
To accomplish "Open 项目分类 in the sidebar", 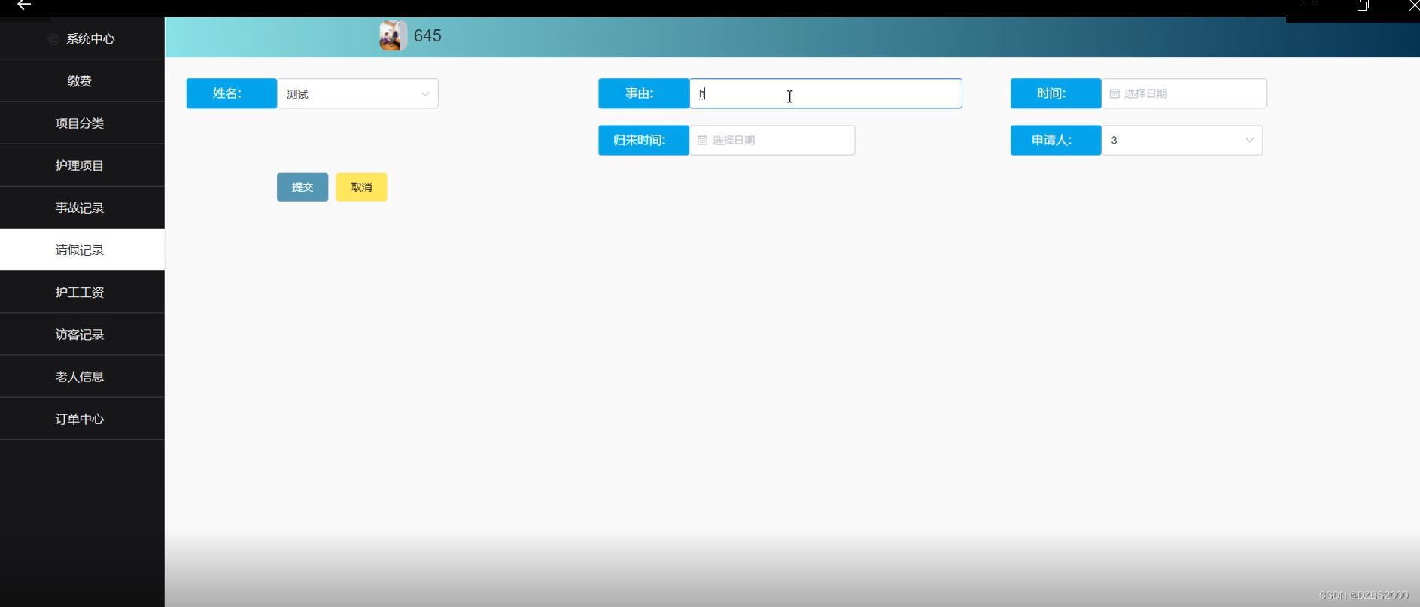I will [x=82, y=123].
